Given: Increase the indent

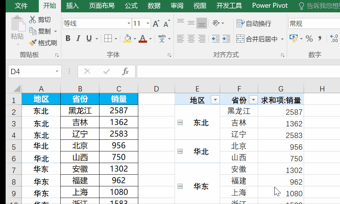Looking at the screenshot, I should [x=226, y=39].
